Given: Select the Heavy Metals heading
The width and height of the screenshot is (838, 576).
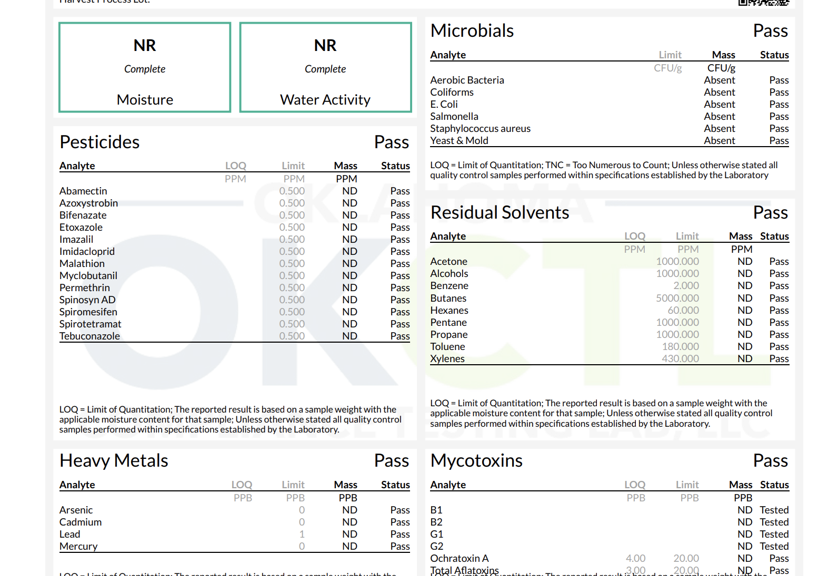Looking at the screenshot, I should click(114, 460).
